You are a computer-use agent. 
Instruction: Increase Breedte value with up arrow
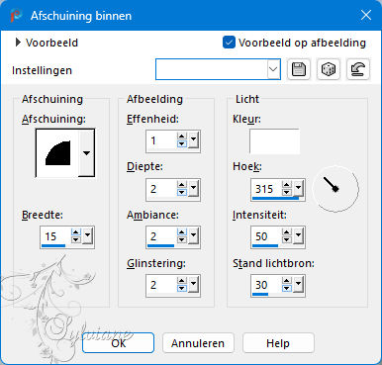(x=76, y=232)
